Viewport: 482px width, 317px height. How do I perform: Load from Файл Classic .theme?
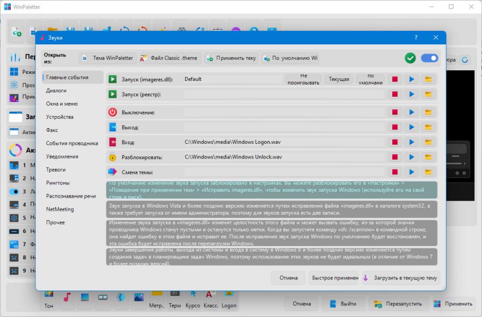[169, 58]
